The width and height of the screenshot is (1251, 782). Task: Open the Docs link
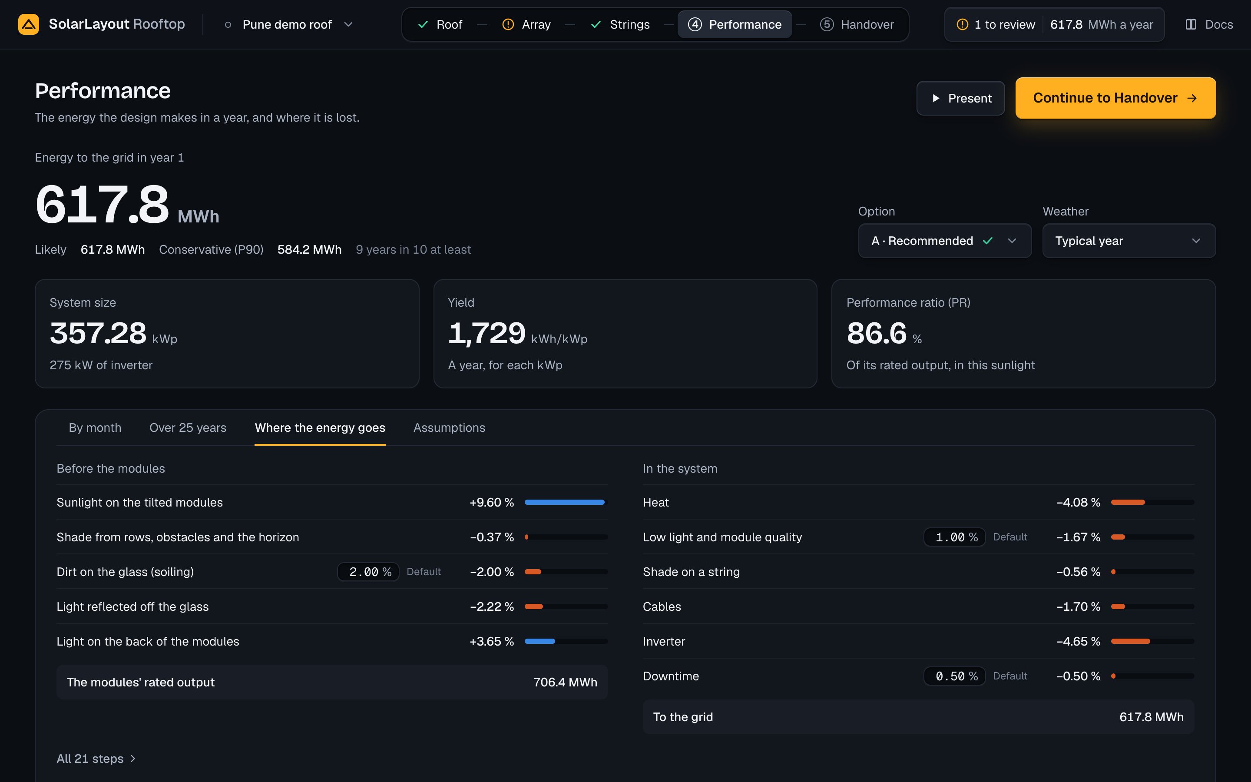click(1209, 24)
